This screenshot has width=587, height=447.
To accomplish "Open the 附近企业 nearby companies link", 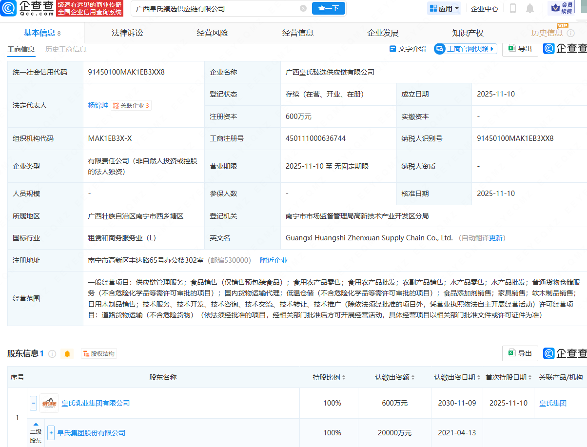I will tap(274, 260).
